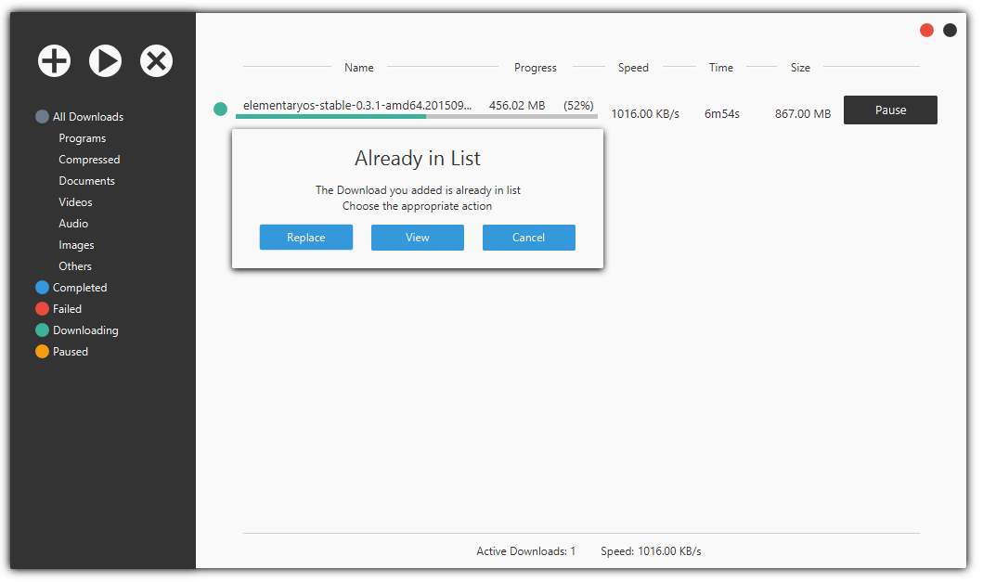Click the green status dot beside elementaryos download

click(220, 110)
